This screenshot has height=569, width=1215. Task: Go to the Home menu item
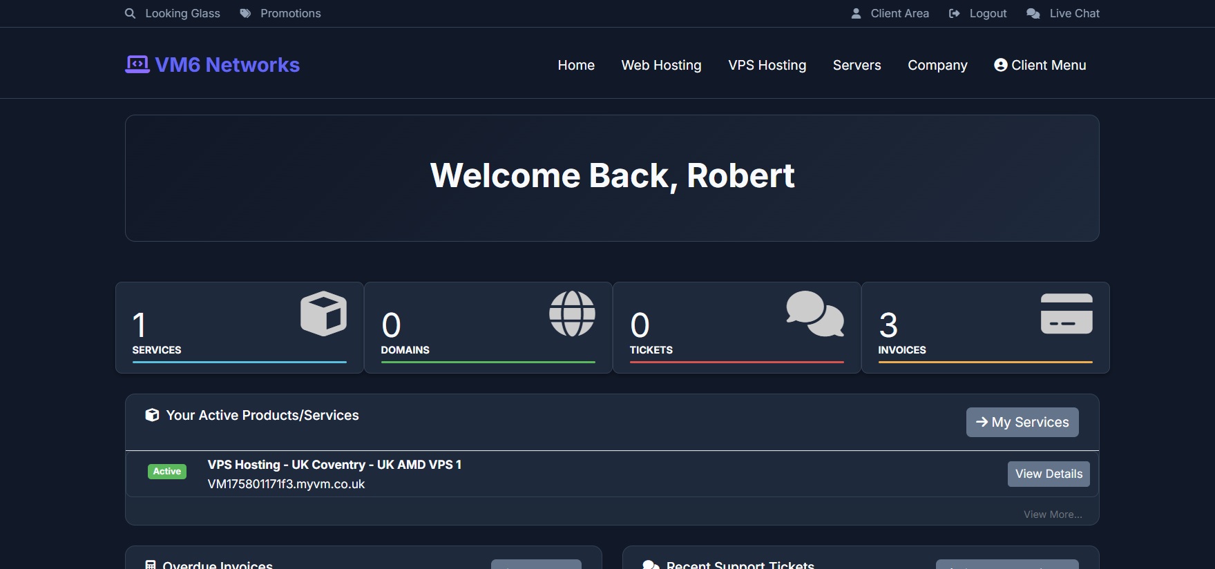[576, 65]
